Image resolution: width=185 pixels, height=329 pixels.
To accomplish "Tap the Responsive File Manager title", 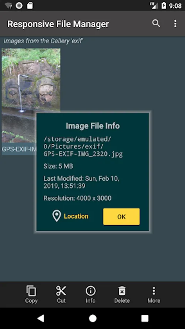I will pos(58,24).
